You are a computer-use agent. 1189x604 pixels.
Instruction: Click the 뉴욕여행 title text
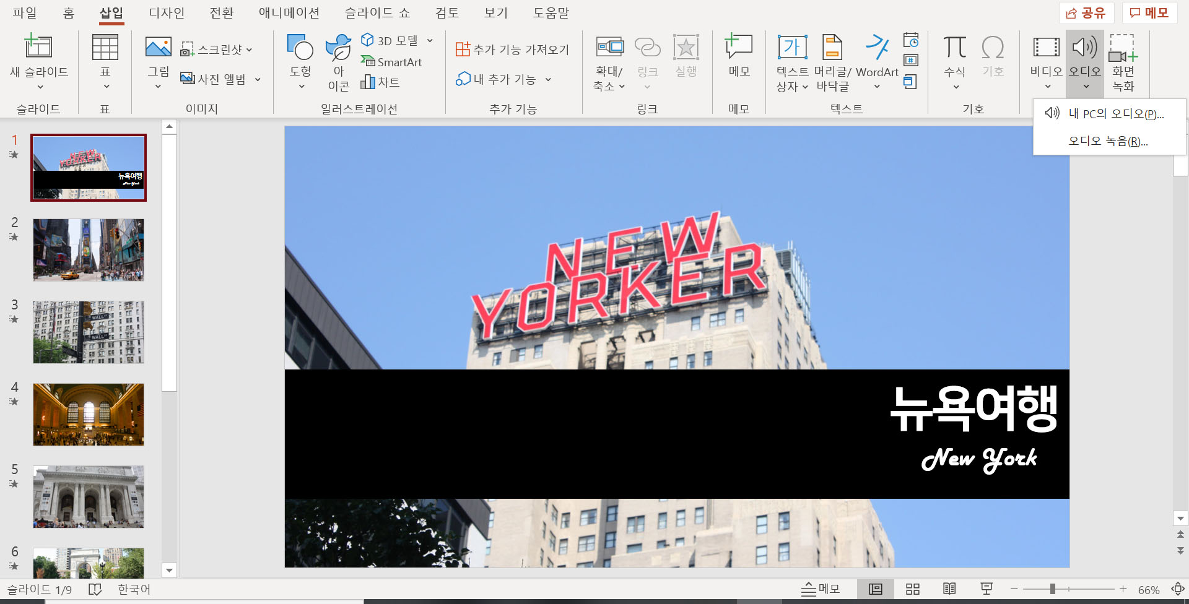click(x=974, y=408)
